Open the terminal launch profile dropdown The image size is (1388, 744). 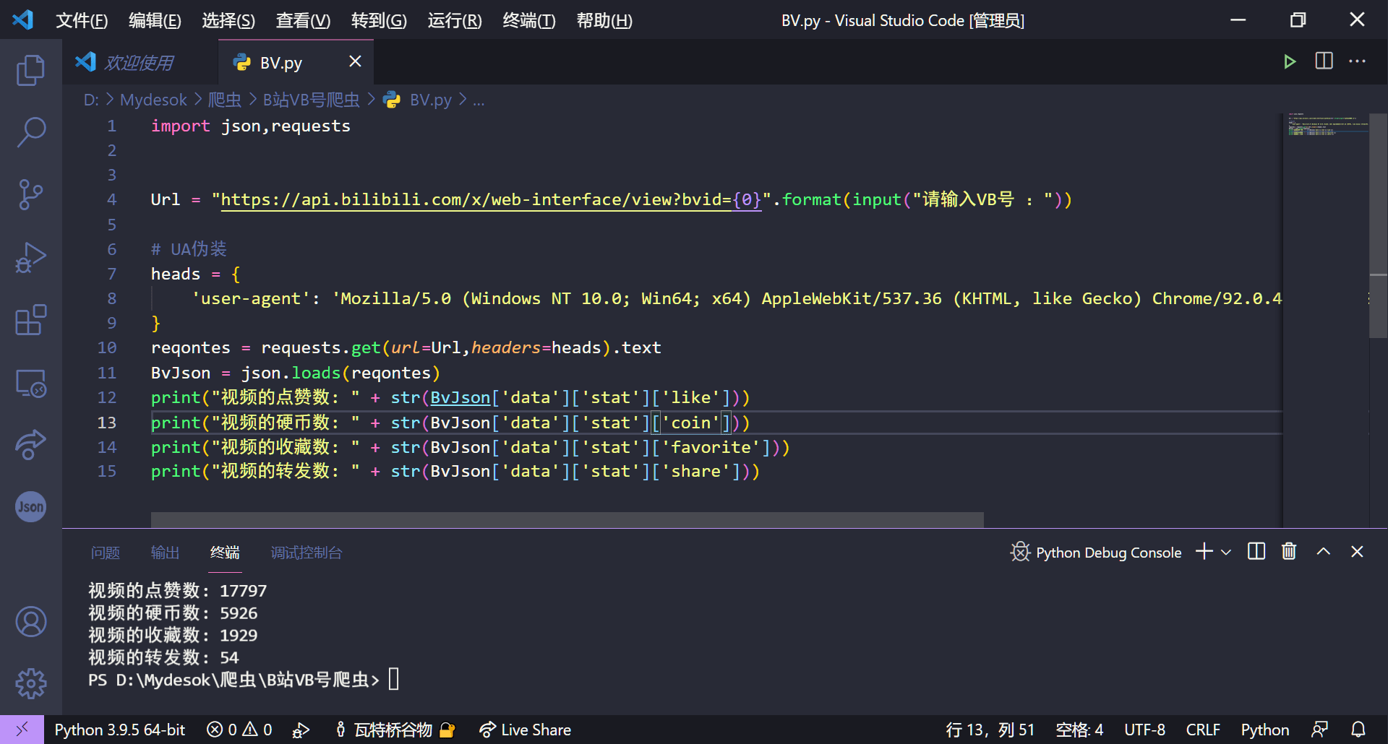pos(1226,553)
